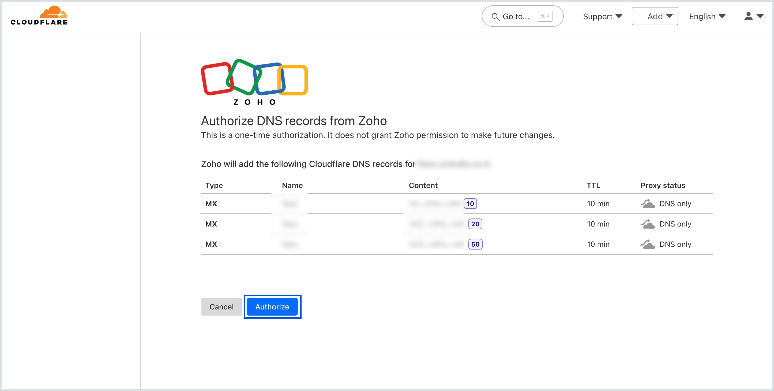The image size is (774, 391).
Task: Click the gray cloud icon on third MX row
Action: pos(648,244)
